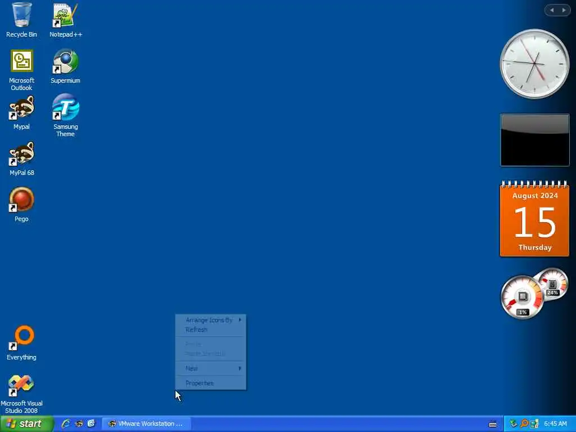Click the memory gauge showing 24%

click(x=553, y=283)
